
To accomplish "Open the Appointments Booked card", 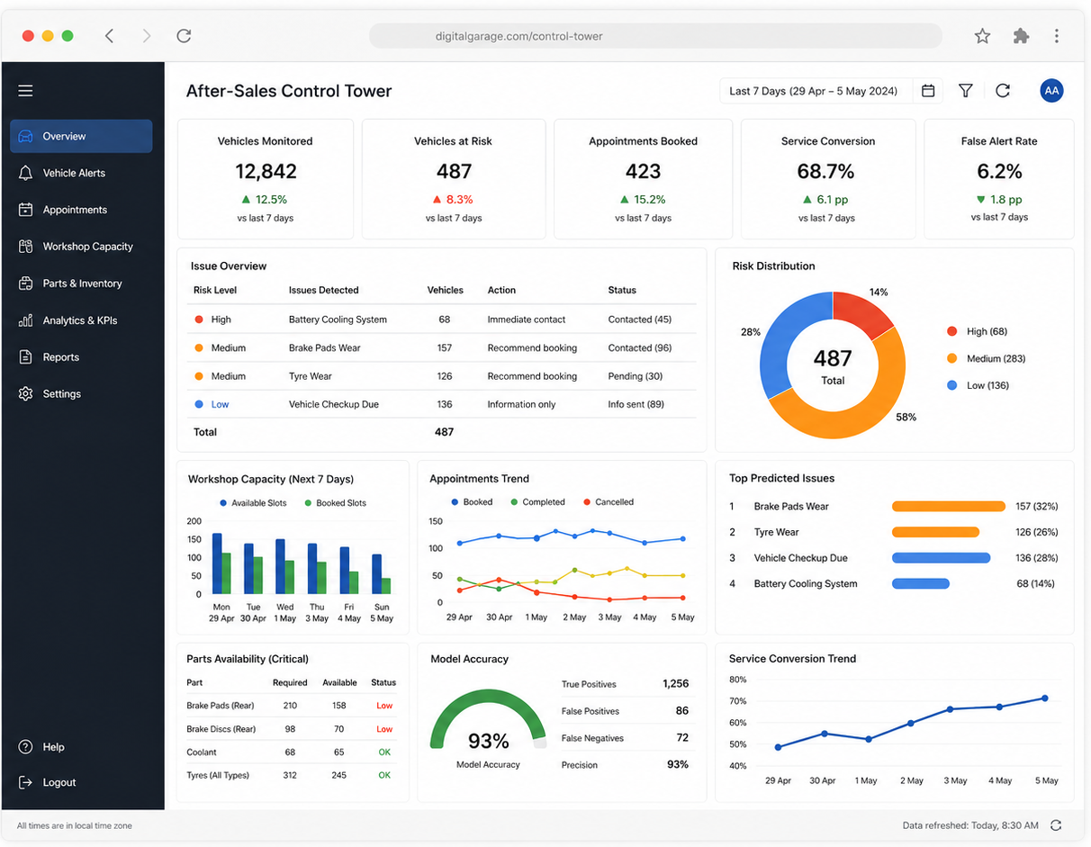I will tap(643, 178).
